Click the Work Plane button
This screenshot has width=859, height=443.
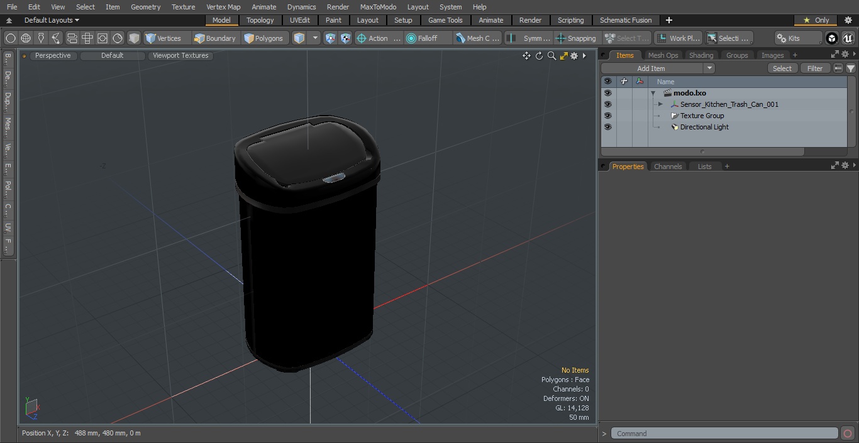(679, 38)
